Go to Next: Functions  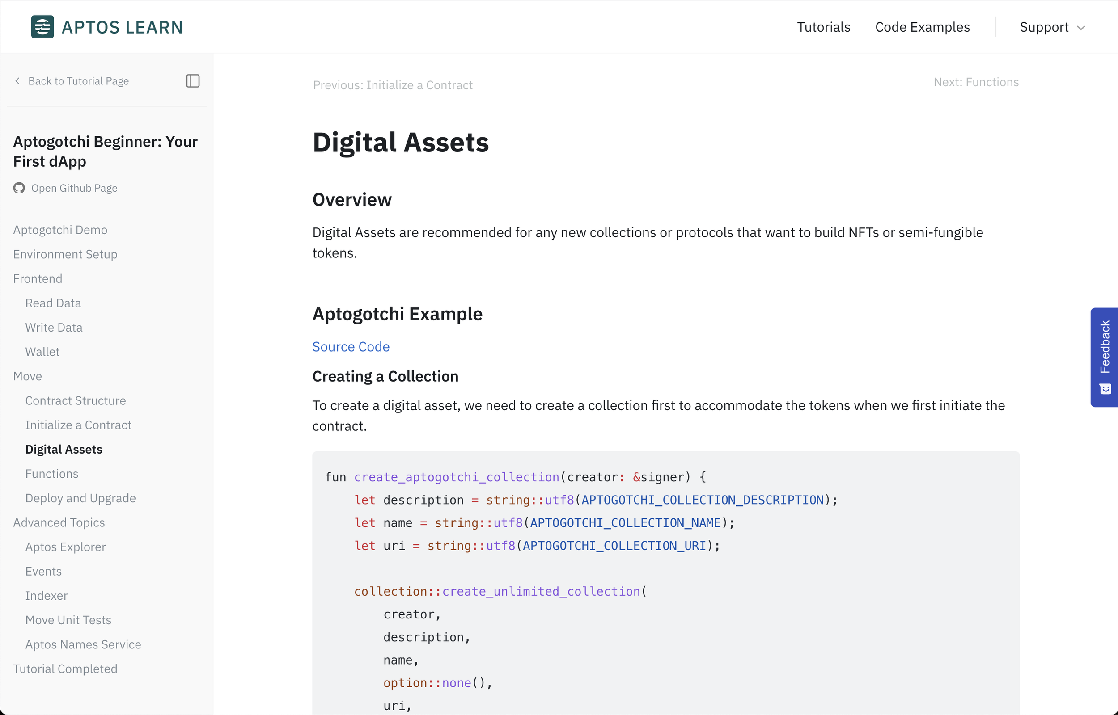click(x=976, y=82)
